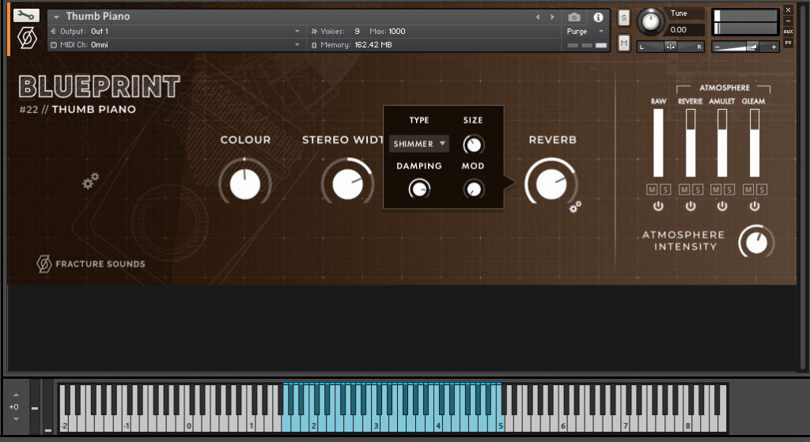Take a snapshot with the camera icon
This screenshot has height=442, width=810.
click(574, 17)
